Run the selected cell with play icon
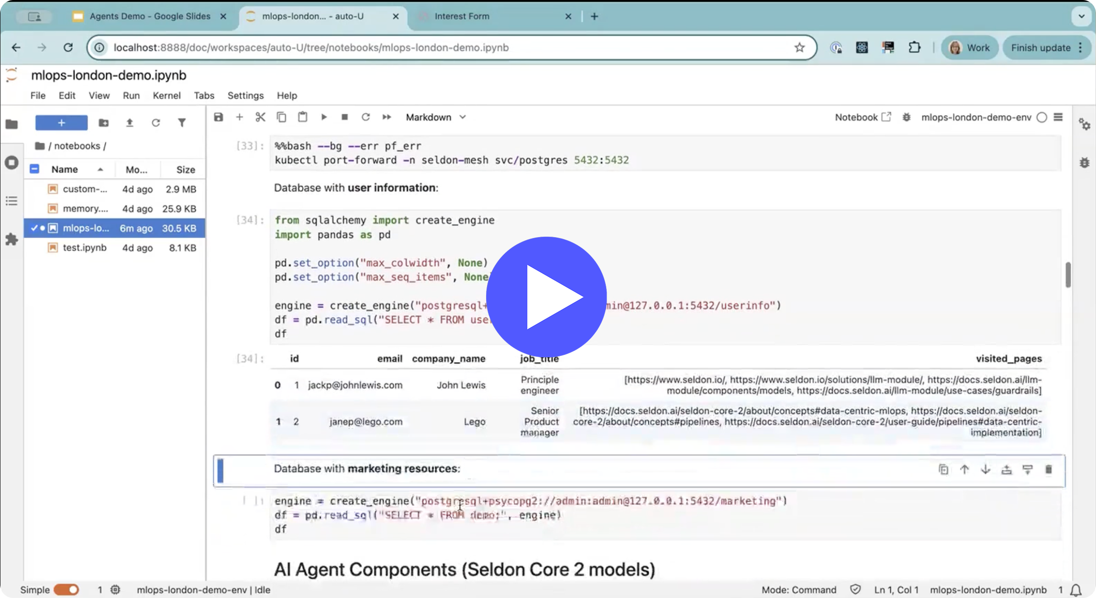Viewport: 1096px width, 598px height. tap(324, 117)
